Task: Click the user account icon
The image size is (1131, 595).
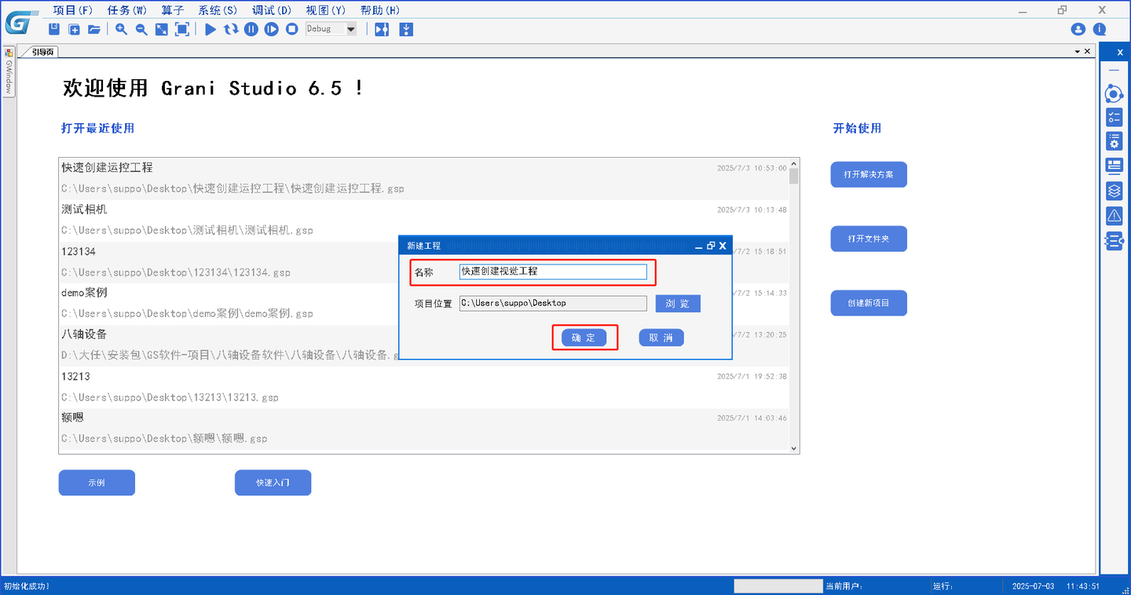Action: (x=1078, y=29)
